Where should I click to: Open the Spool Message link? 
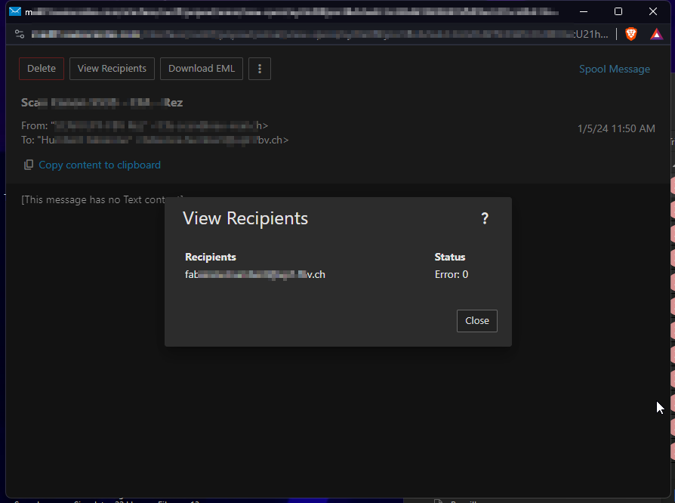point(614,69)
